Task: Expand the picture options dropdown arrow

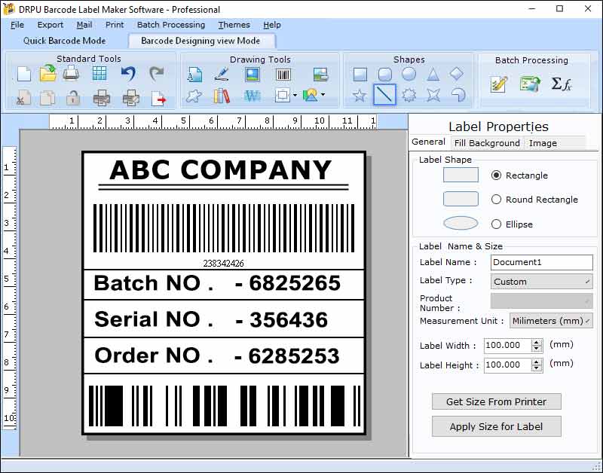Action: point(323,95)
